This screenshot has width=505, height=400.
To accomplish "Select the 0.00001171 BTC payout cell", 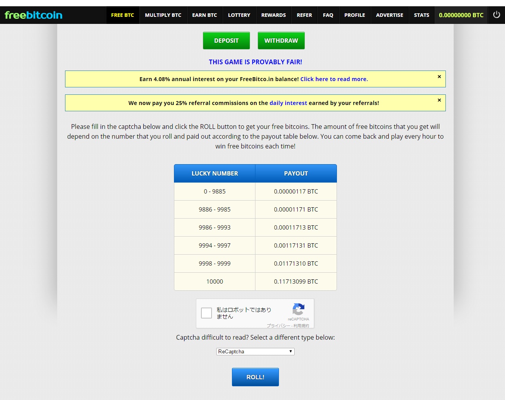I will [x=296, y=210].
